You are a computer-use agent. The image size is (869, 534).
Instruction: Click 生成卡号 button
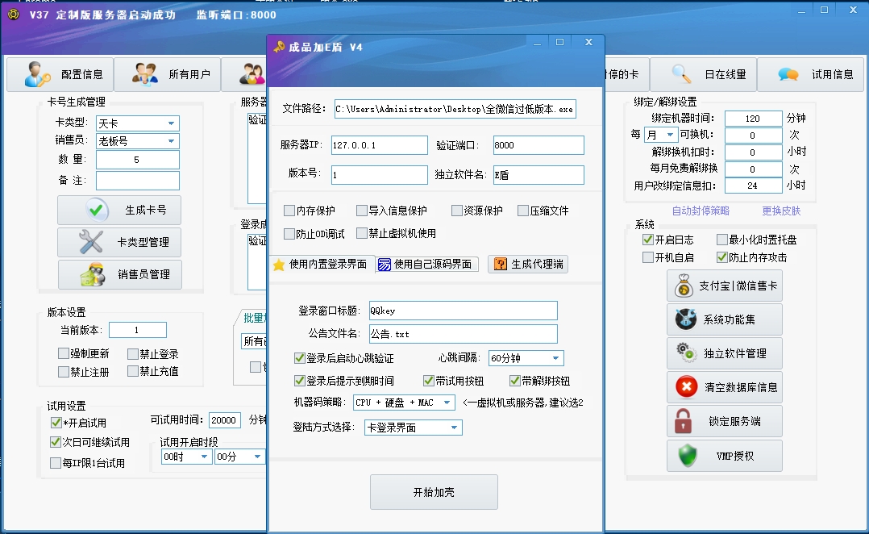click(119, 210)
